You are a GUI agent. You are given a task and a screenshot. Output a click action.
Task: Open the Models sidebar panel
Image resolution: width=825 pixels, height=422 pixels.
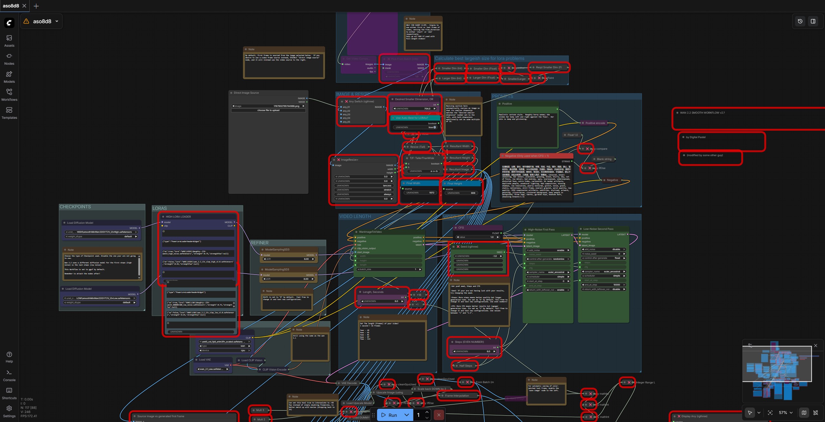point(9,77)
